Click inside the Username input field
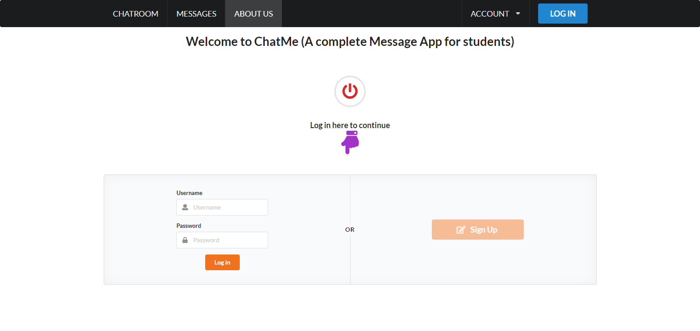The height and width of the screenshot is (331, 700). (x=227, y=207)
